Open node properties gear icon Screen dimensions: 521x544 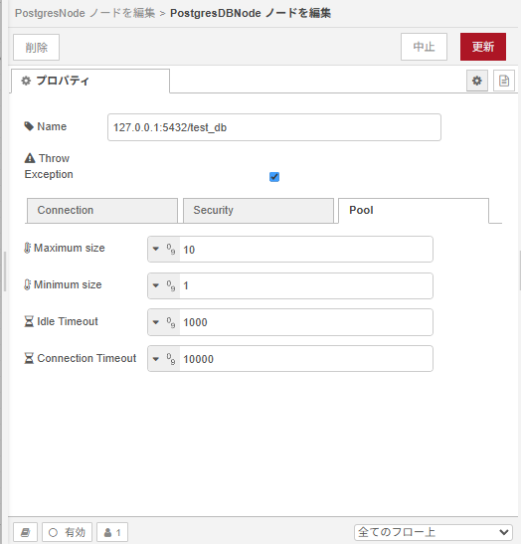click(x=477, y=81)
